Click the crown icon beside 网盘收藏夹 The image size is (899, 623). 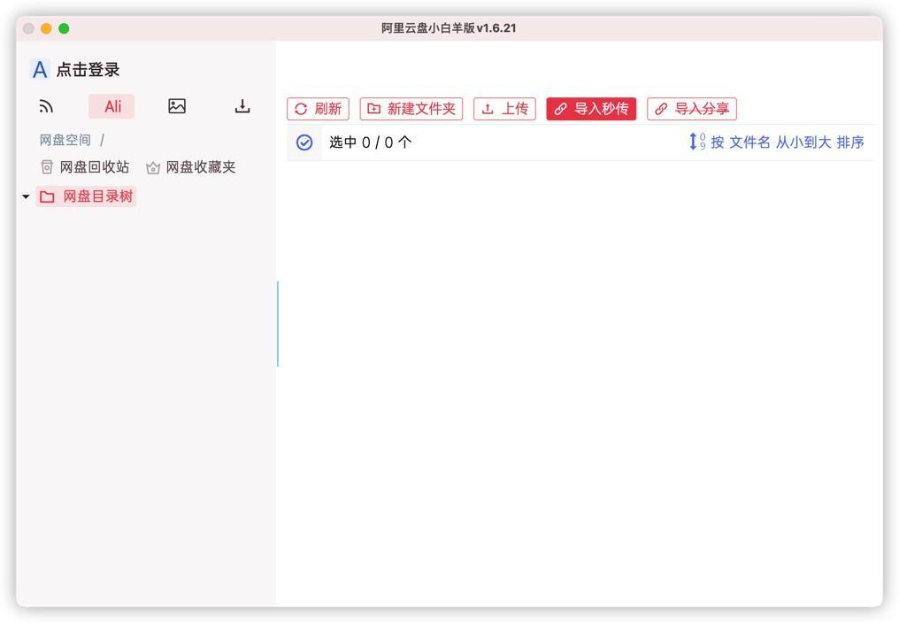(153, 167)
